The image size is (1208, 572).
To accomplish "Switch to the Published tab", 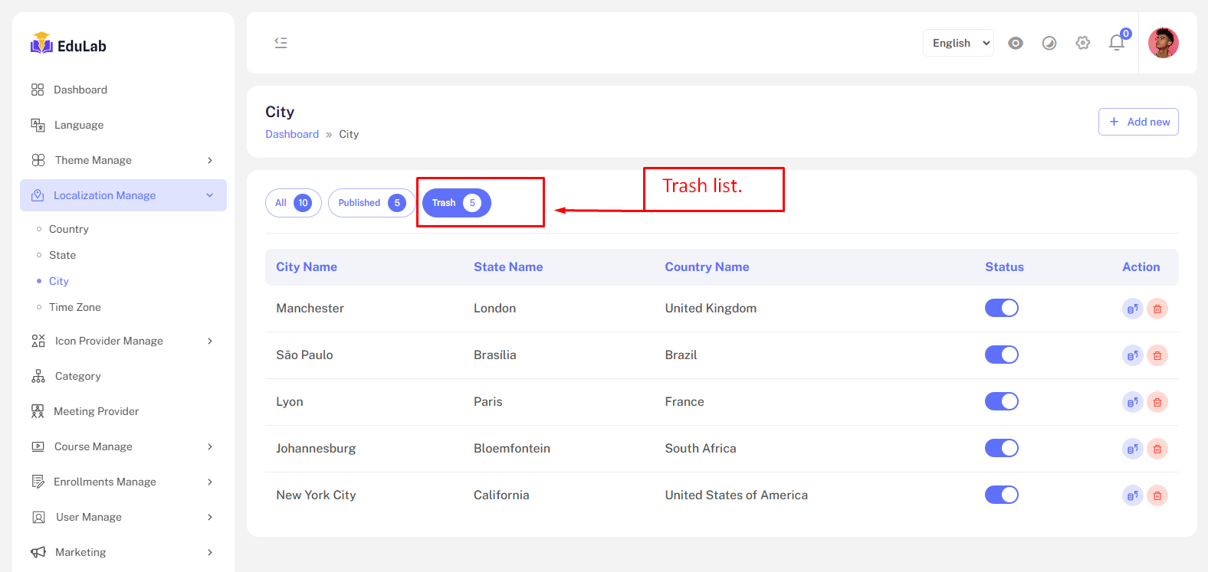I will click(x=371, y=203).
